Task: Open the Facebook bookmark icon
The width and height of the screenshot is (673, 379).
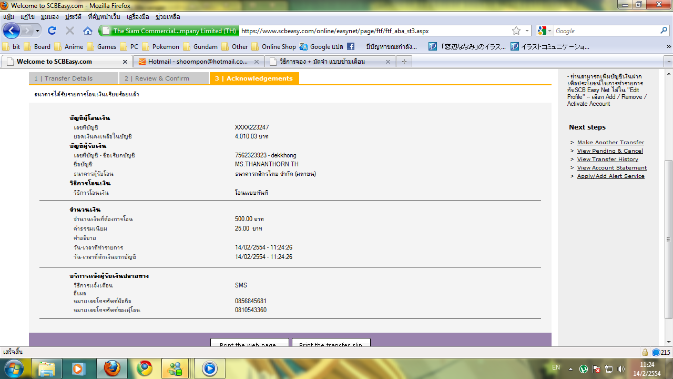Action: 351,46
